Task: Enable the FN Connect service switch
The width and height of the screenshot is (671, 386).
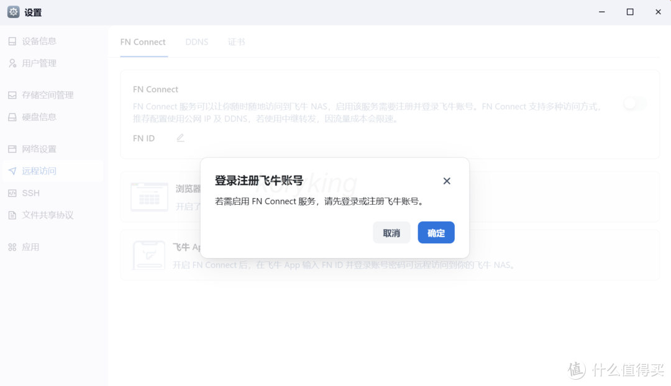Action: [x=634, y=103]
